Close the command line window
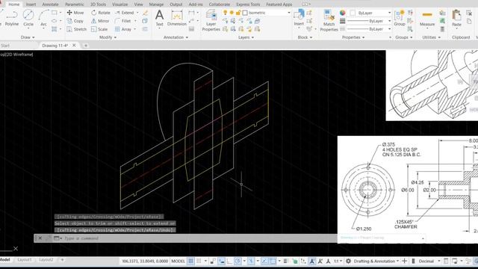 tap(40, 238)
